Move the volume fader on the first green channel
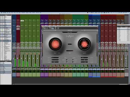This screenshot has height=97, width=130. click(21, 58)
